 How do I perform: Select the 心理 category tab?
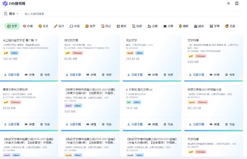click(x=28, y=26)
